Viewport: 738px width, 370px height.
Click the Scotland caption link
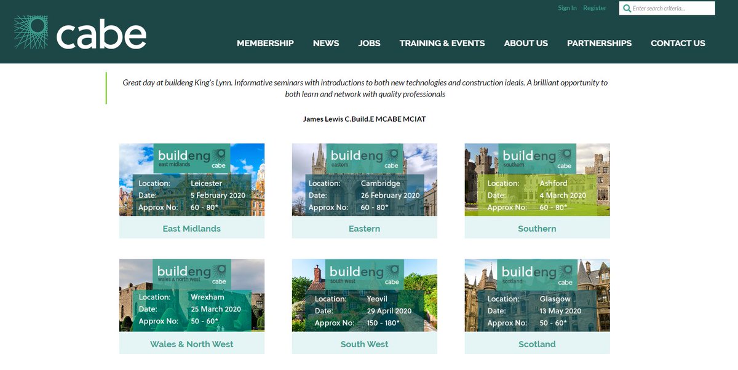pos(538,344)
